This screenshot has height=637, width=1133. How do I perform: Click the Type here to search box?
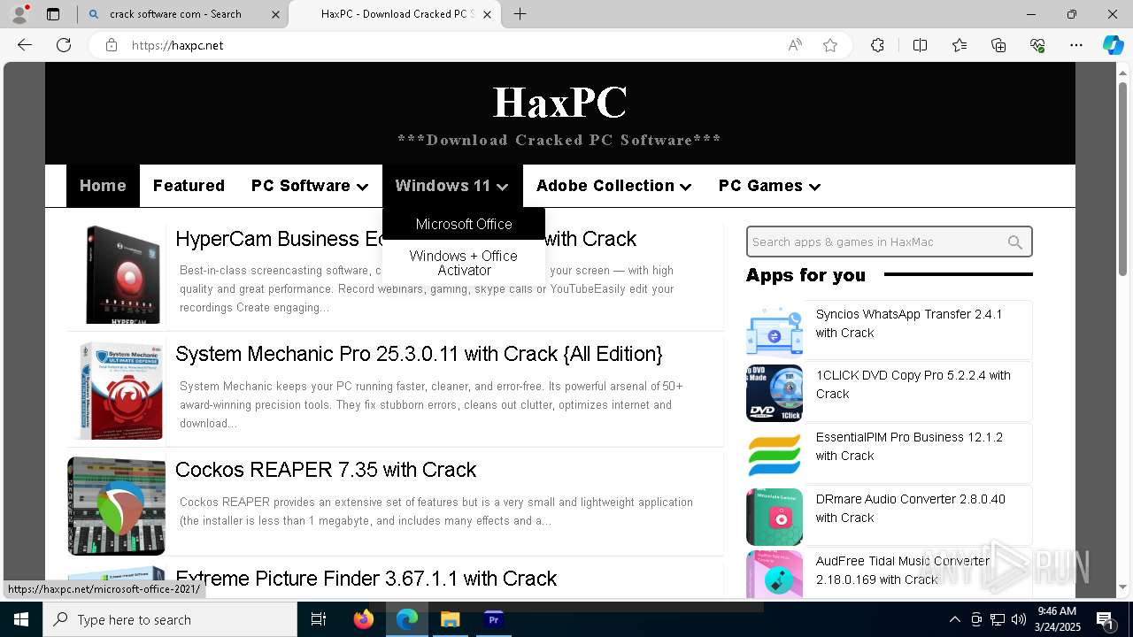(170, 619)
